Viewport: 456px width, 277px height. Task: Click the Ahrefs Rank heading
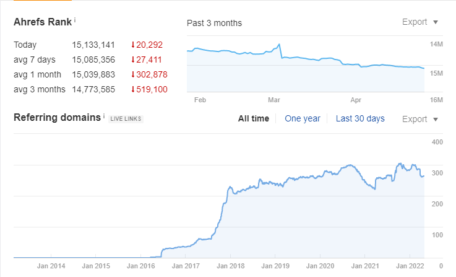coord(43,22)
